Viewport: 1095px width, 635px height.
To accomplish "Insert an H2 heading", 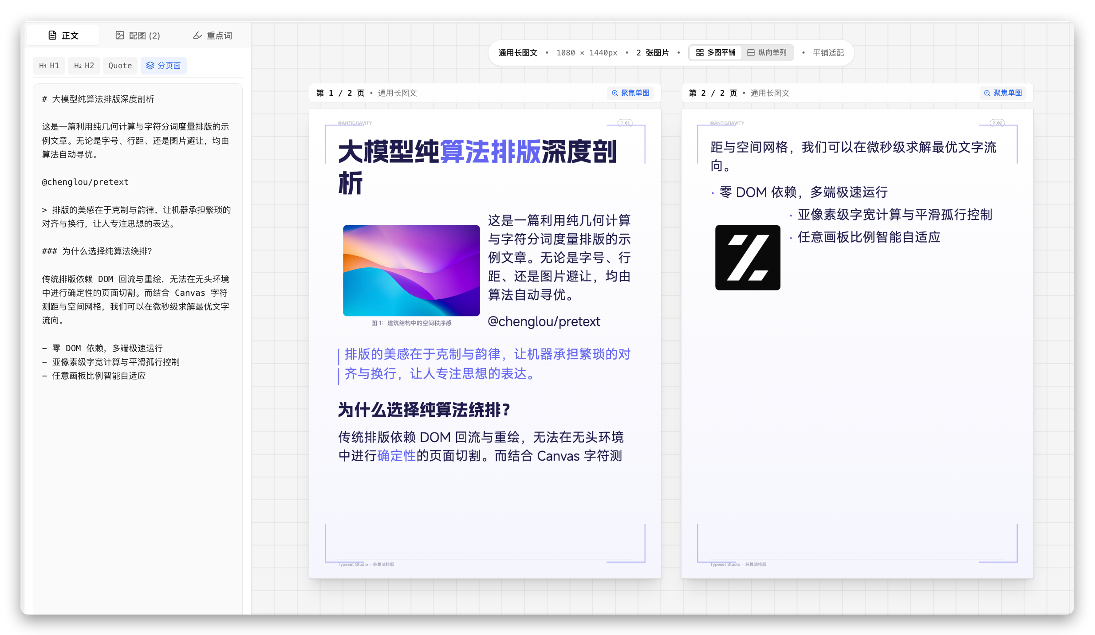I will (84, 66).
